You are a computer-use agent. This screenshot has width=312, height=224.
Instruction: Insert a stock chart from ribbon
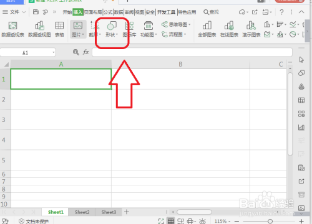[281, 34]
